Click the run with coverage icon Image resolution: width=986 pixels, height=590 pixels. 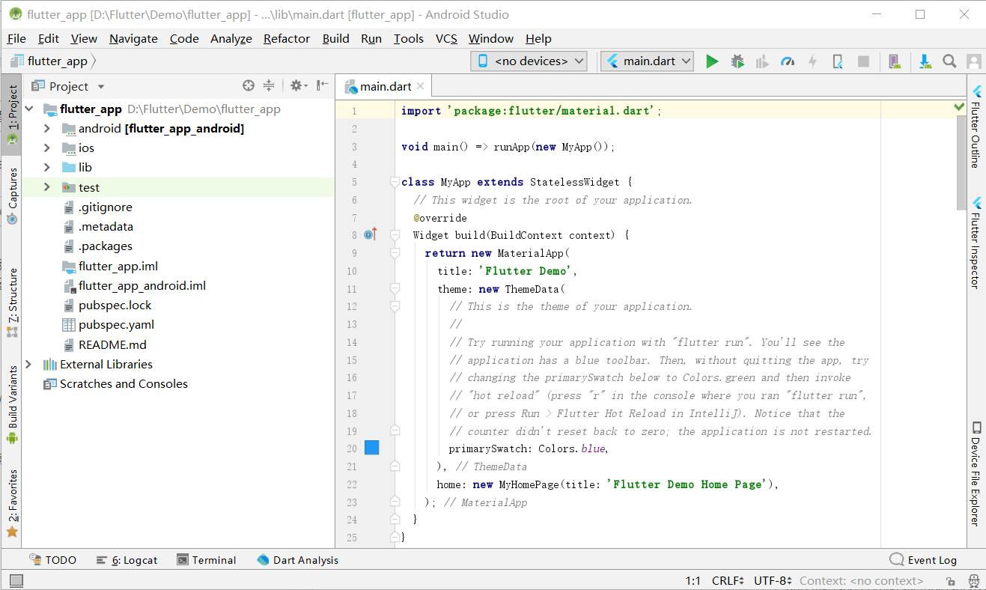pos(762,61)
